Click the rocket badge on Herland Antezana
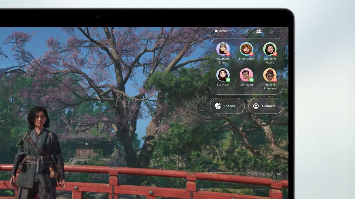The width and height of the screenshot is (355, 199). tap(275, 80)
